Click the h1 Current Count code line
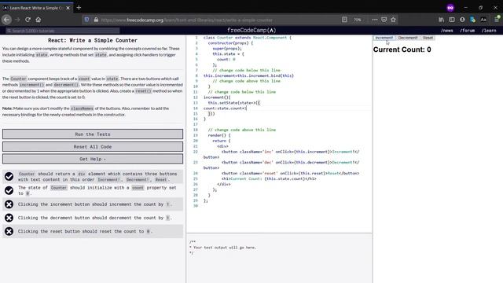This screenshot has width=503, height=283. pyautogui.click(x=269, y=178)
